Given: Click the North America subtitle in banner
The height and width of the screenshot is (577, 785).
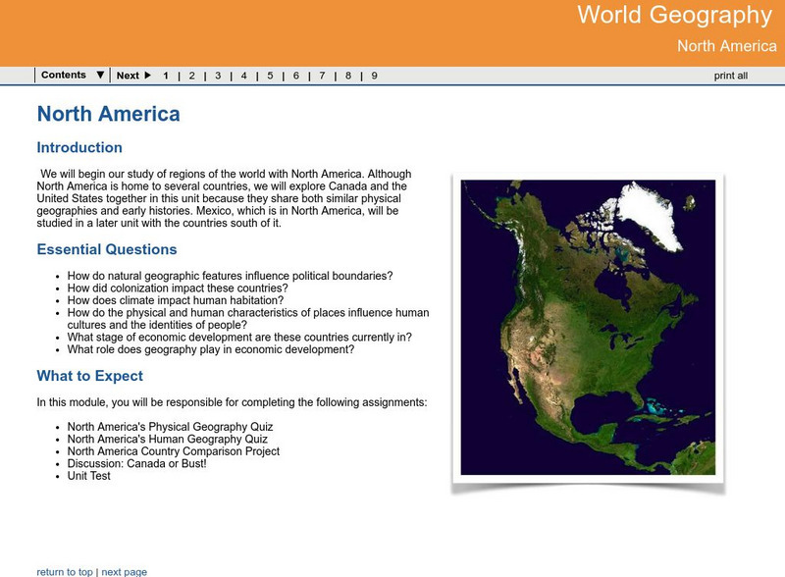Looking at the screenshot, I should pyautogui.click(x=727, y=46).
